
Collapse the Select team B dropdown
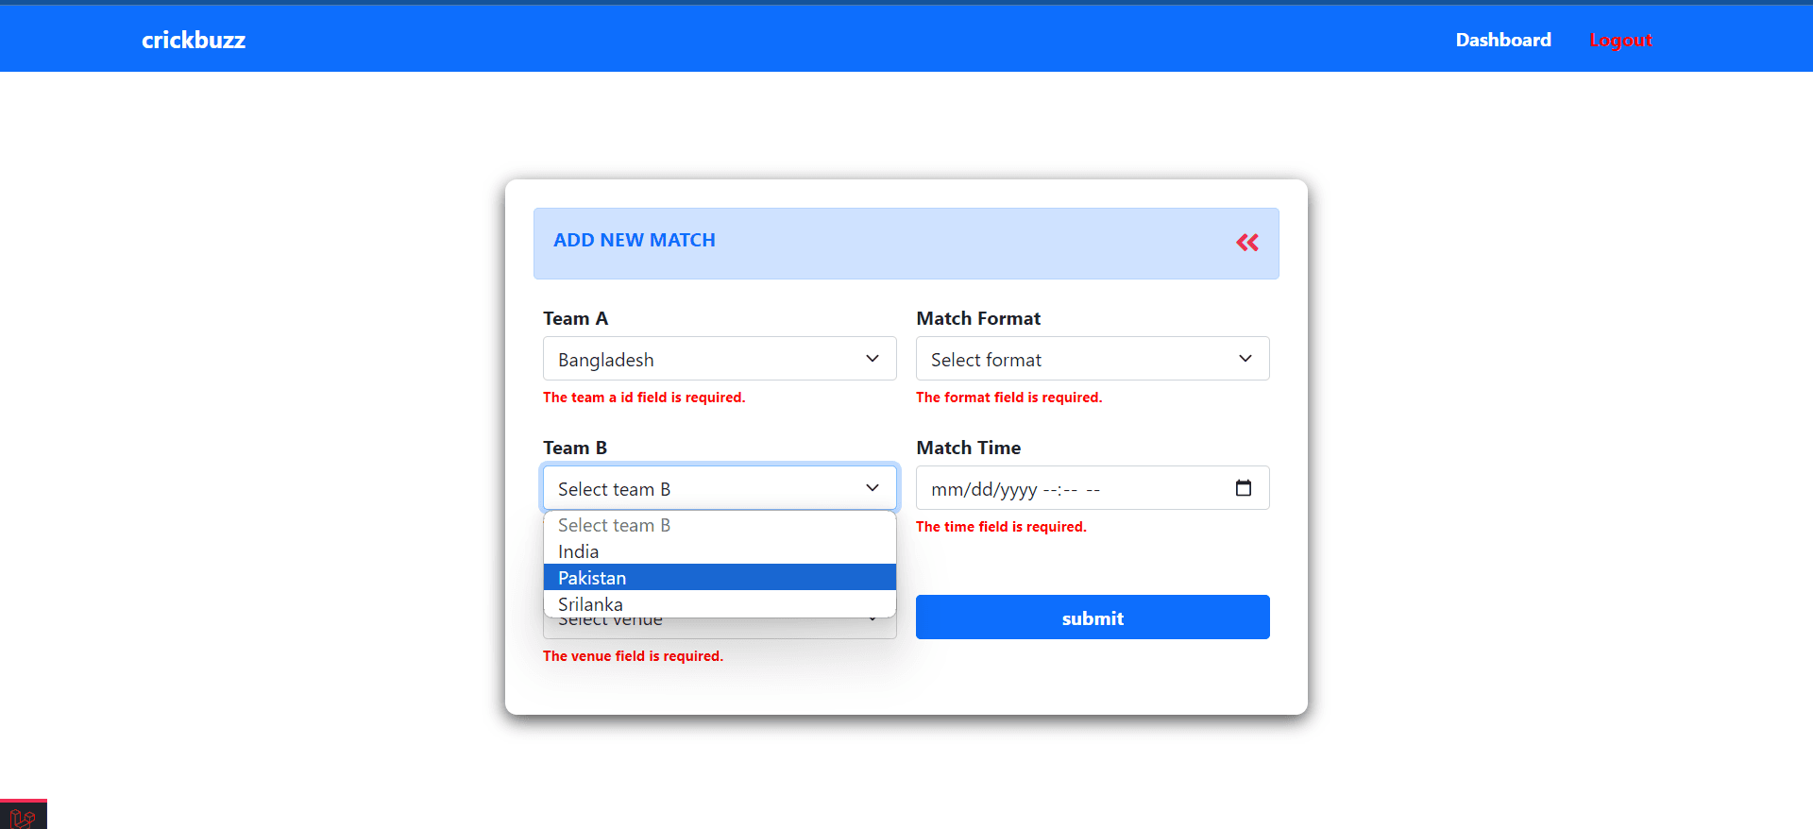click(x=720, y=488)
